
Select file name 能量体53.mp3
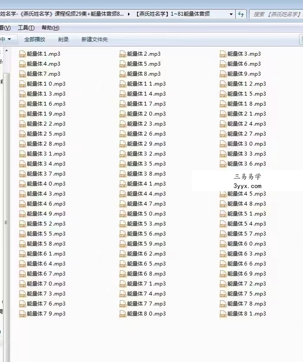coord(146,224)
